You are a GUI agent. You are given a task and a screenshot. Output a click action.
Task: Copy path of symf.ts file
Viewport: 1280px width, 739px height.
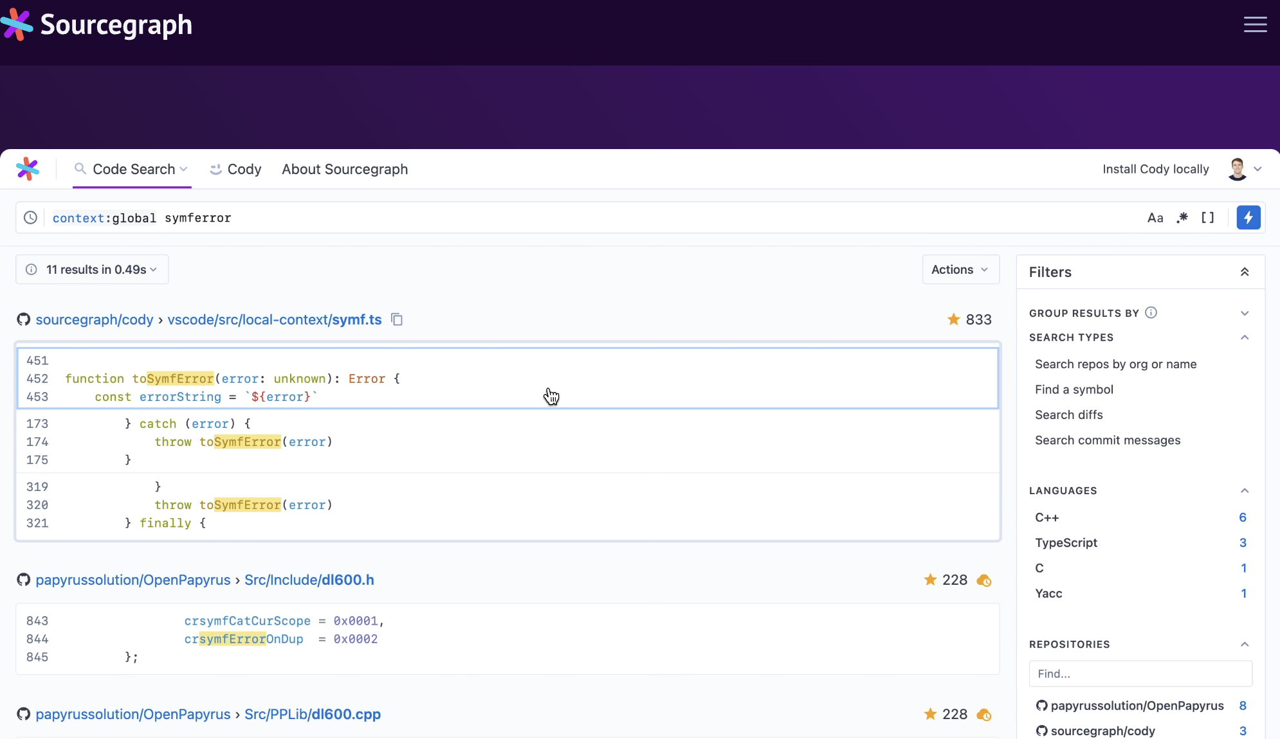397,319
